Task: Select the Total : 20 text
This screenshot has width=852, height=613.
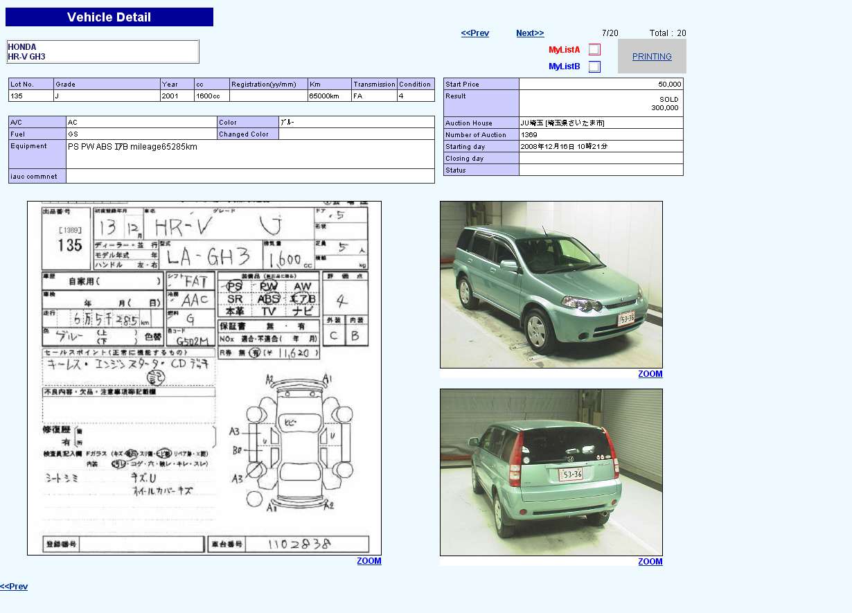Action: [668, 33]
